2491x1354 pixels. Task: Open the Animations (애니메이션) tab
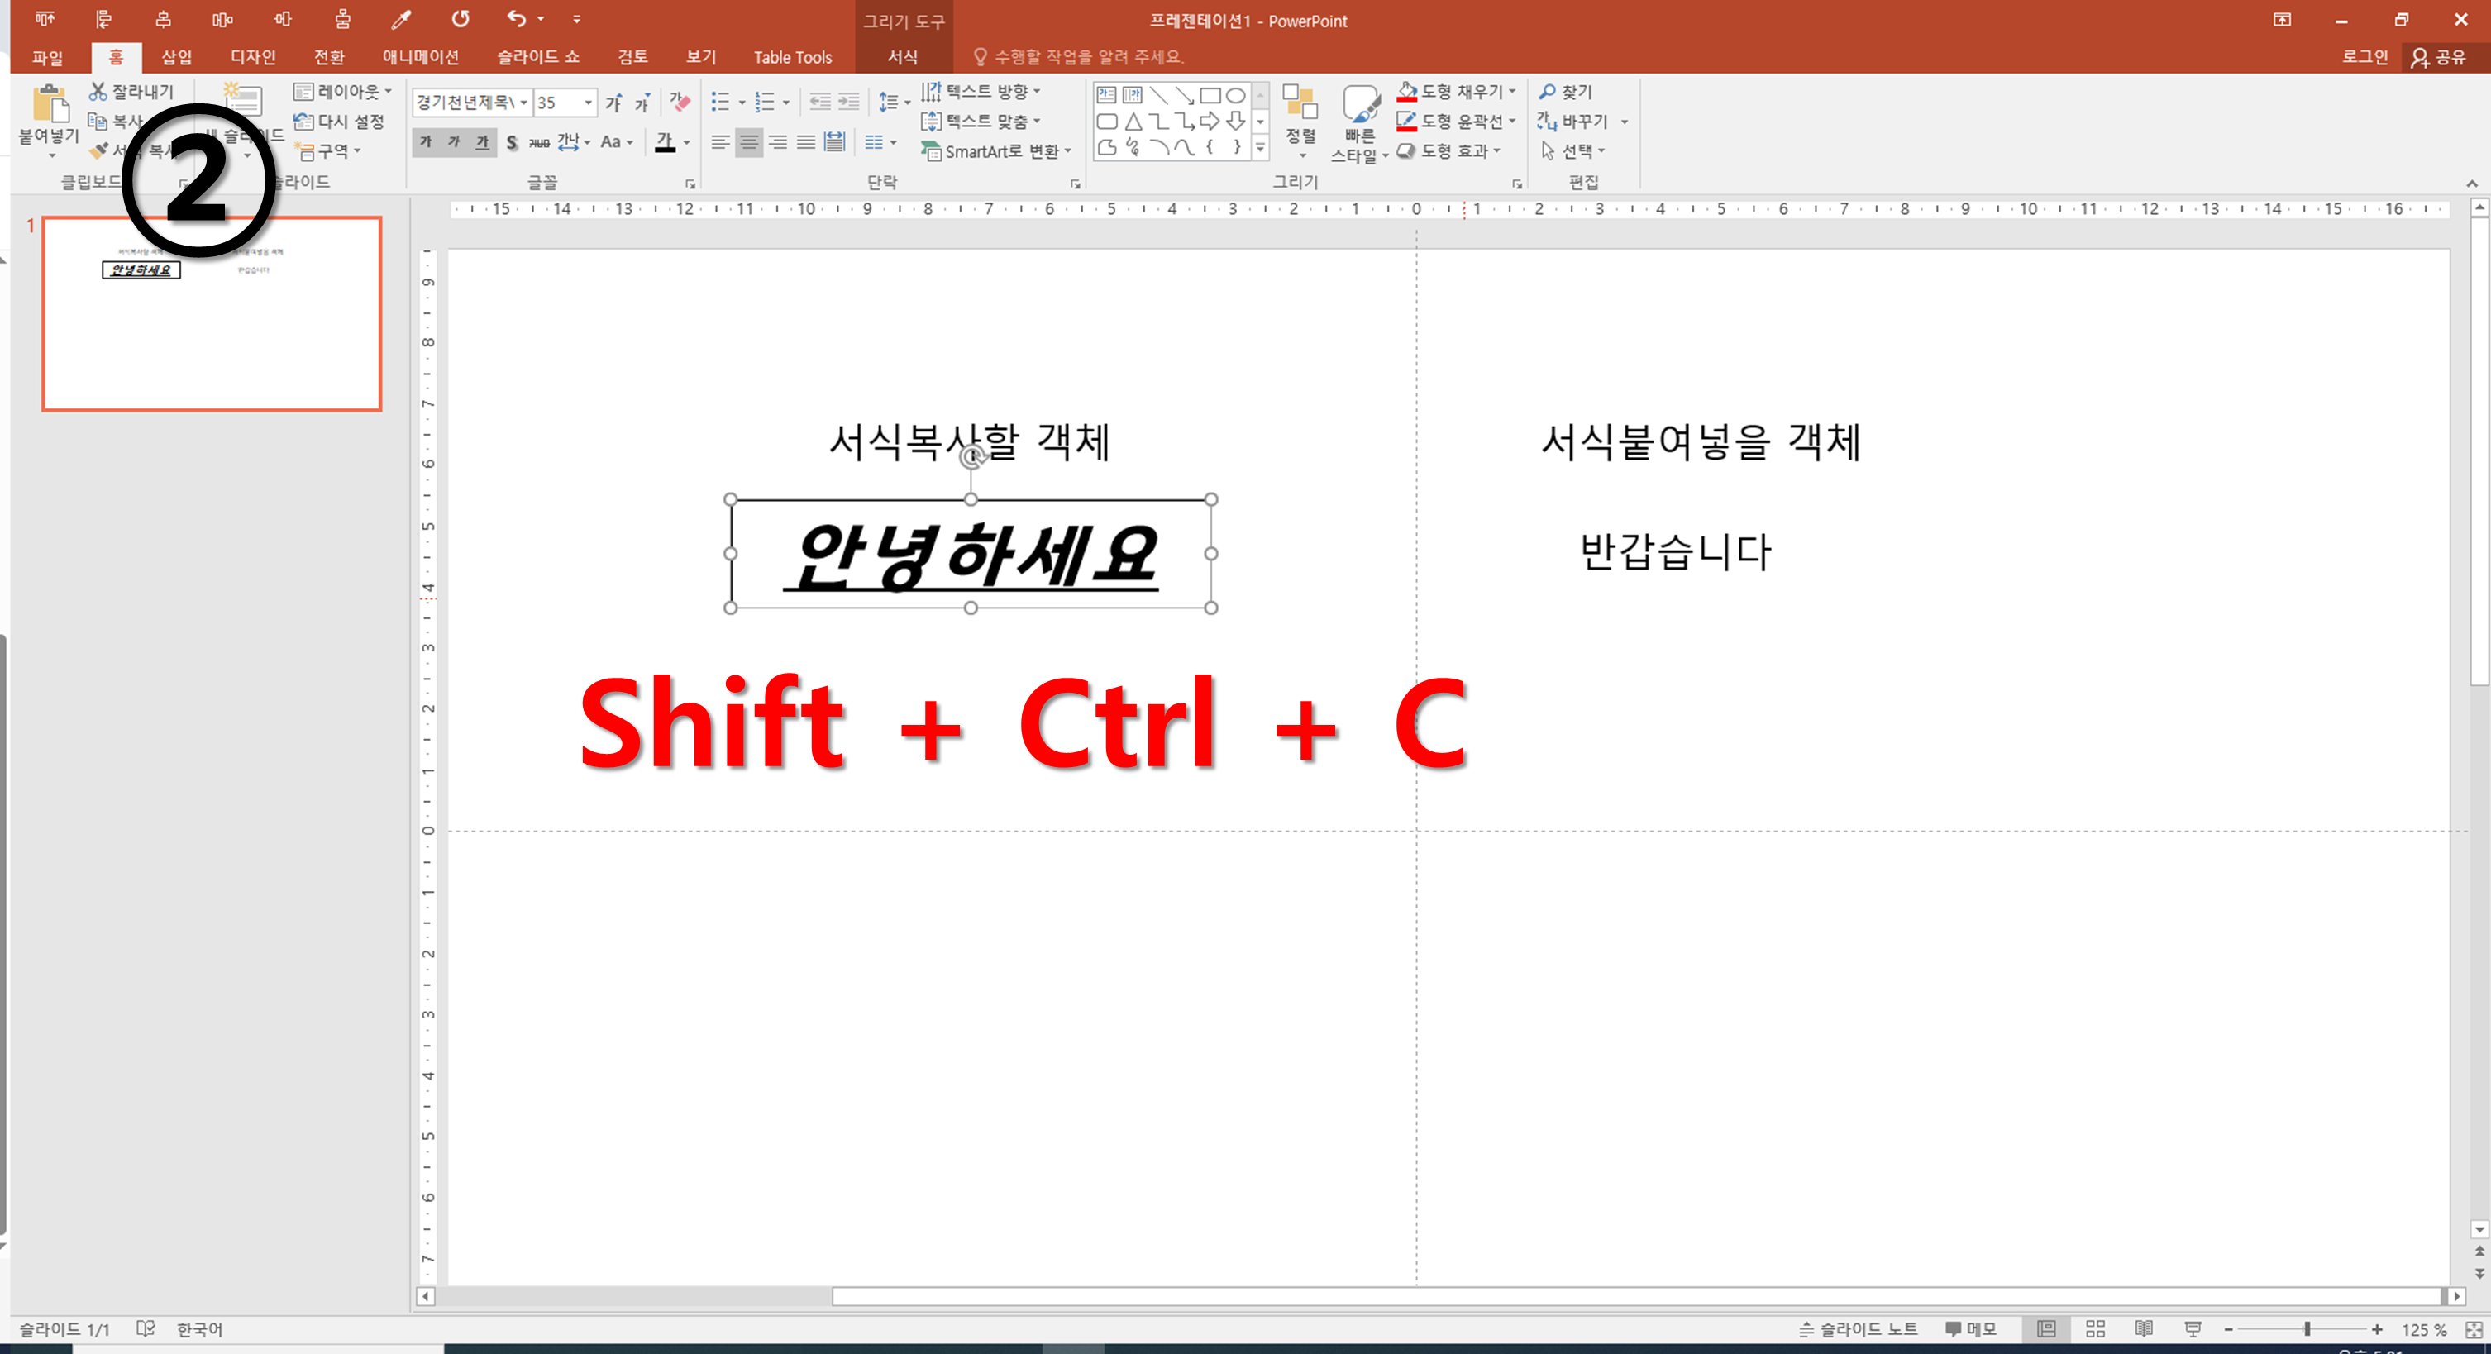[x=420, y=57]
